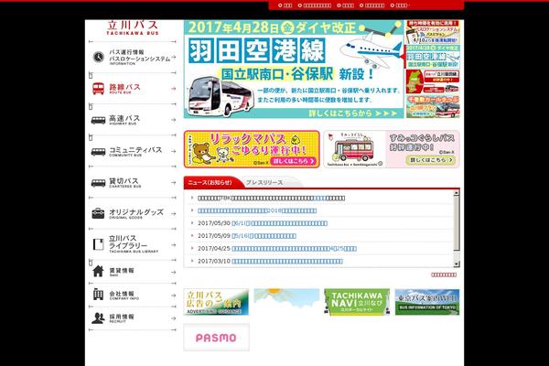The width and height of the screenshot is (549, 366).
Task: Open the 高速バス Highway Bus menu item
Action: 133,120
